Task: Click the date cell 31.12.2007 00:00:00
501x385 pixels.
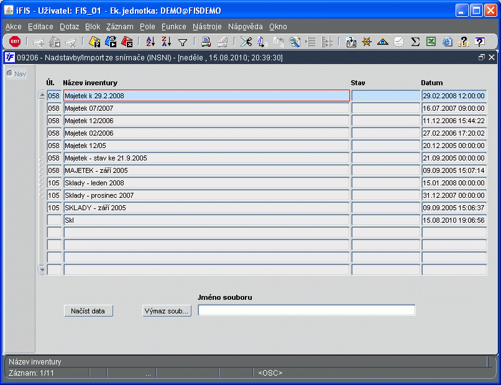Action: pyautogui.click(x=454, y=195)
